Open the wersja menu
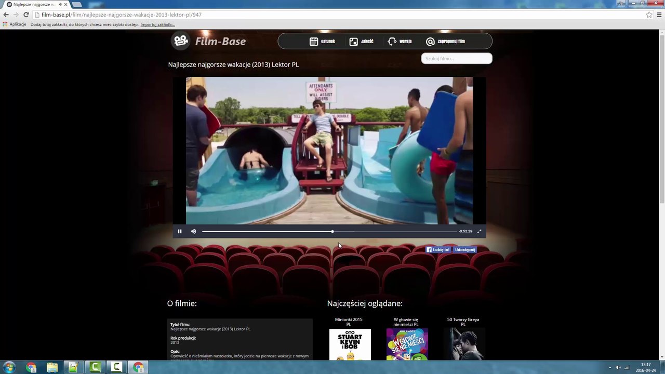This screenshot has height=374, width=665. click(400, 41)
